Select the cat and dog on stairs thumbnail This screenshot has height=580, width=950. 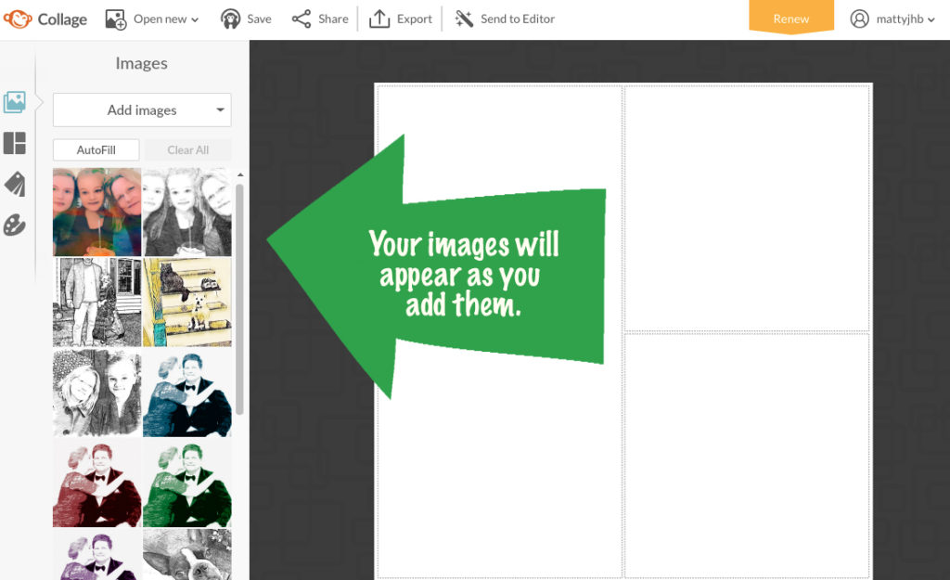[187, 303]
